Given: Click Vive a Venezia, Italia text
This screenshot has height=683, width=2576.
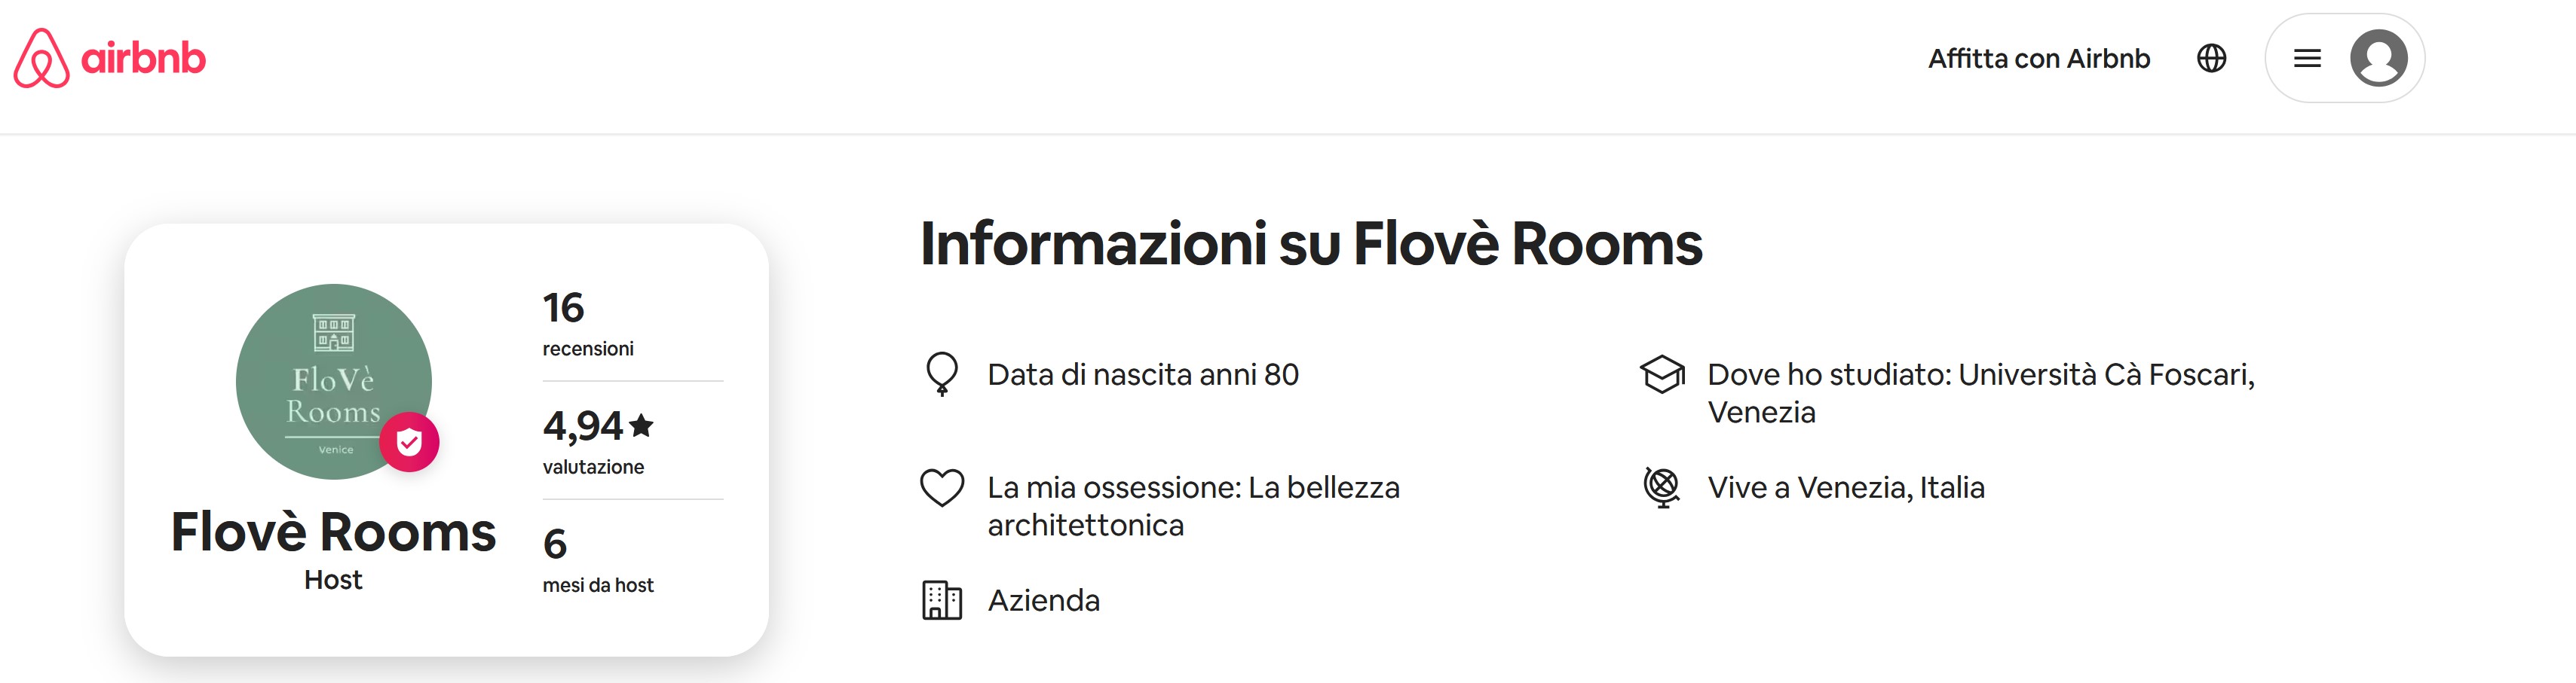Looking at the screenshot, I should pos(1845,487).
